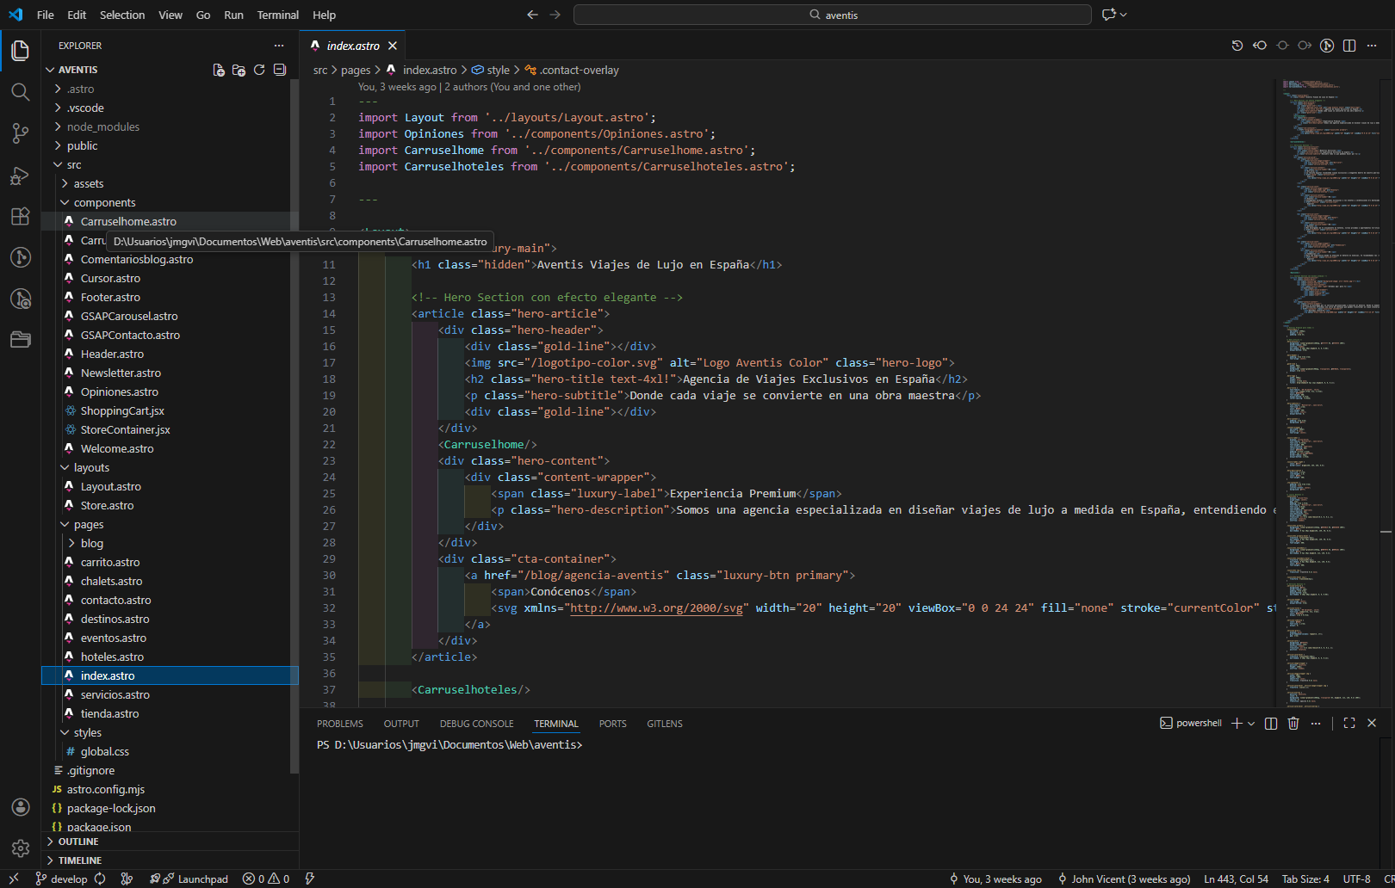The image size is (1395, 888).
Task: Switch to the PROBLEMS tab
Action: (x=340, y=723)
